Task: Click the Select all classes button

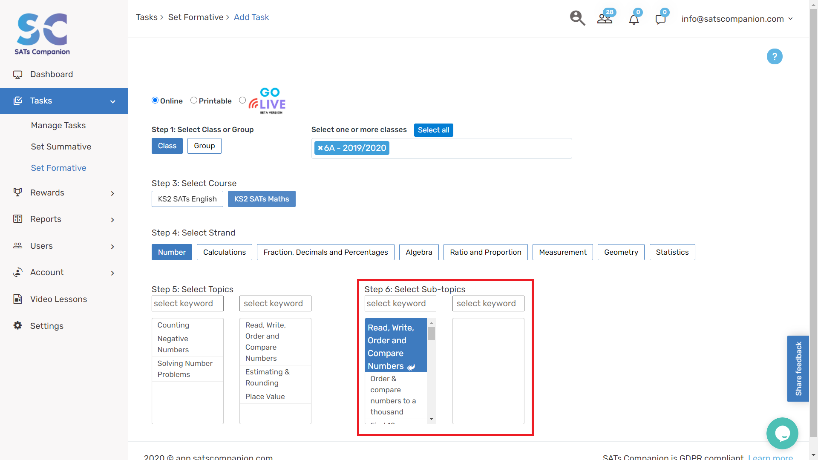Action: [x=433, y=130]
